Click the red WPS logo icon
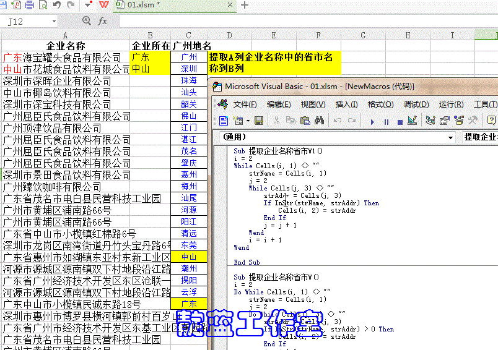 click(104, 5)
